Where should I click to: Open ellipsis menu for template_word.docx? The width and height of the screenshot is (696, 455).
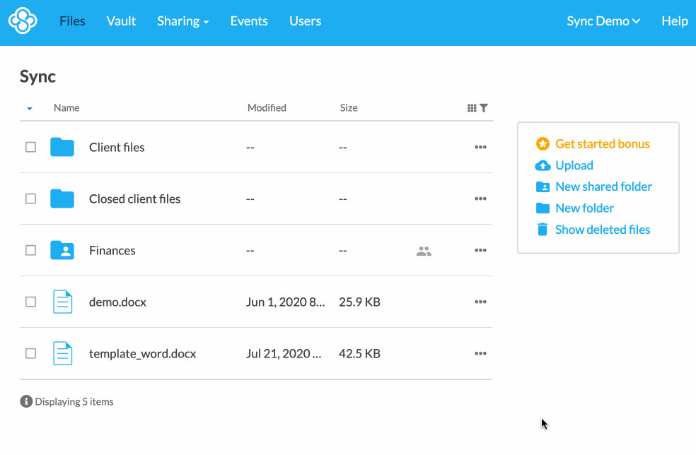pos(480,353)
